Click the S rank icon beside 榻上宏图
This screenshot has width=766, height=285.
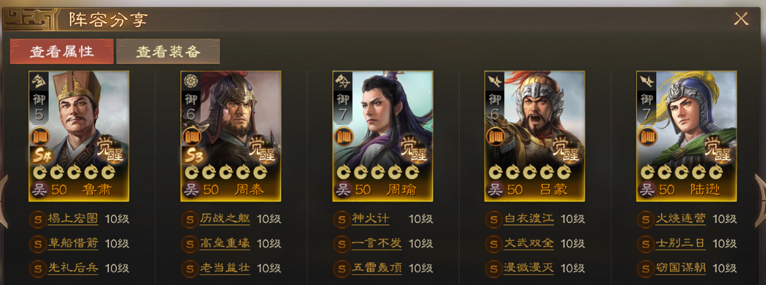(37, 219)
